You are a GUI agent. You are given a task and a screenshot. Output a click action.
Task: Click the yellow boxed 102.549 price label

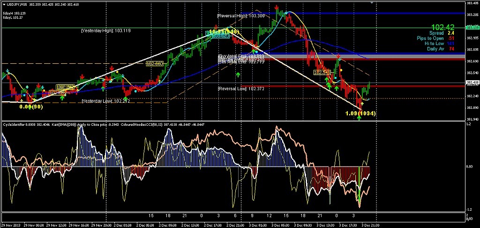pos(322,72)
